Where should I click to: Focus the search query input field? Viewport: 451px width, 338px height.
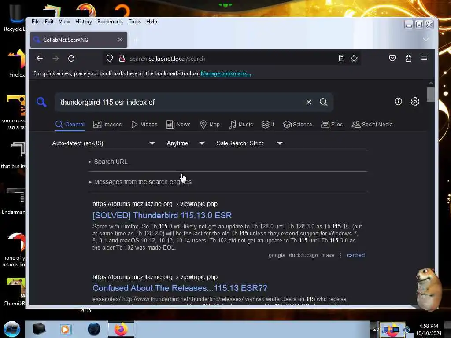[x=180, y=102]
